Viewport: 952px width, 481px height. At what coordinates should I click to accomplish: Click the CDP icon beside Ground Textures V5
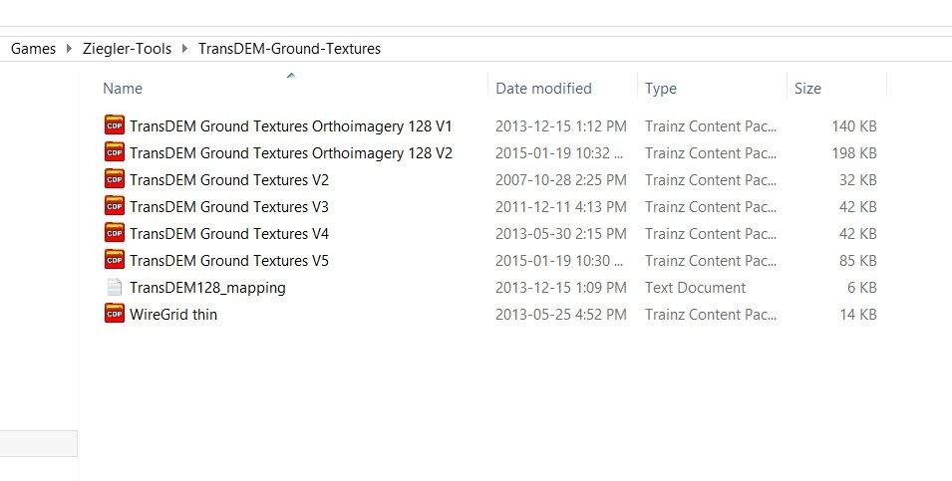(114, 261)
